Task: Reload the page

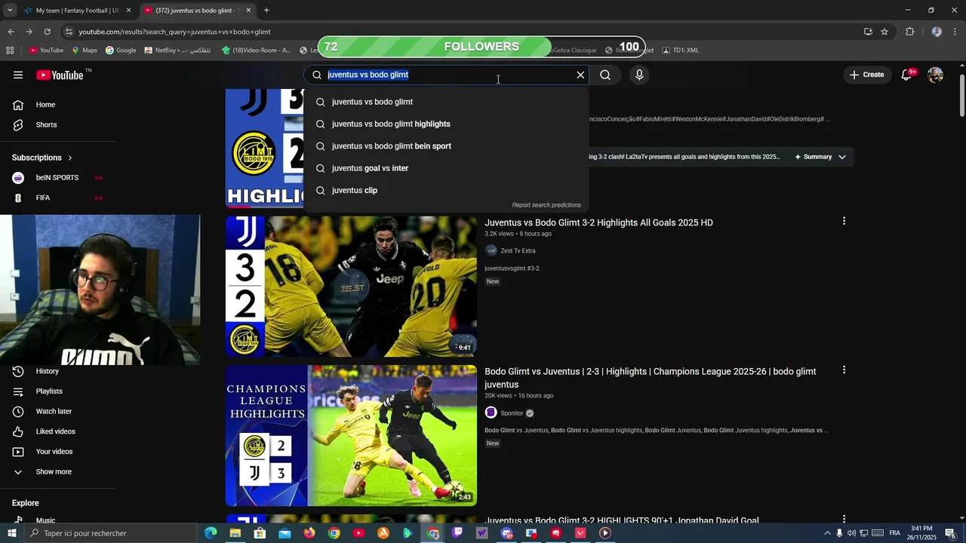Action: click(x=47, y=32)
